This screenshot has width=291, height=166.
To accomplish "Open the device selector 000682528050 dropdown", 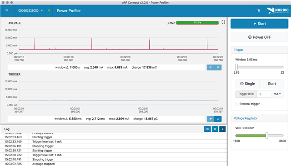I will coord(30,10).
